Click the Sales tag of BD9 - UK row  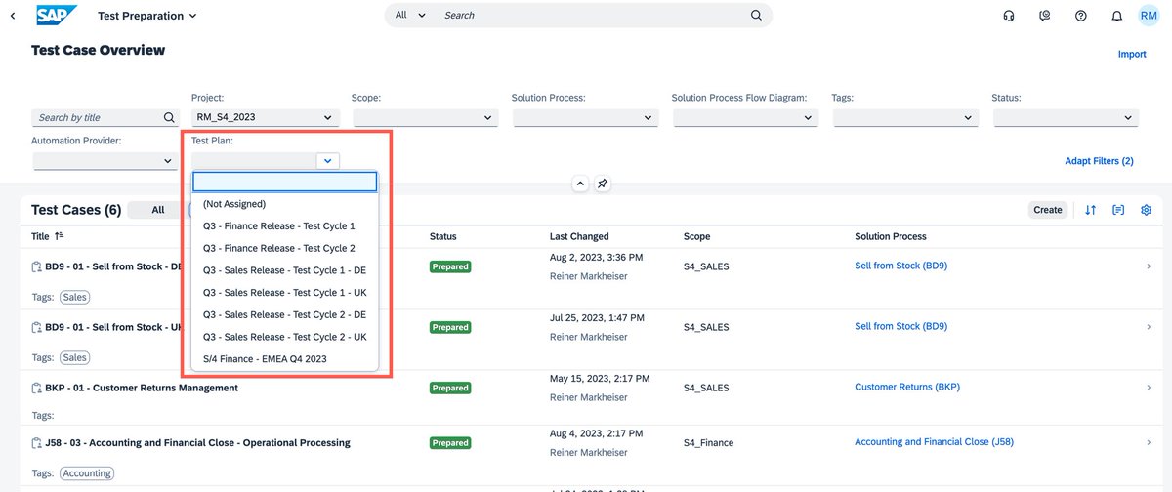pyautogui.click(x=74, y=357)
